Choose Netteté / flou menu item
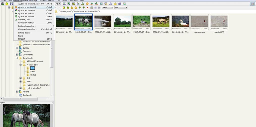Viewport: 256px width, 127px height. point(34,19)
